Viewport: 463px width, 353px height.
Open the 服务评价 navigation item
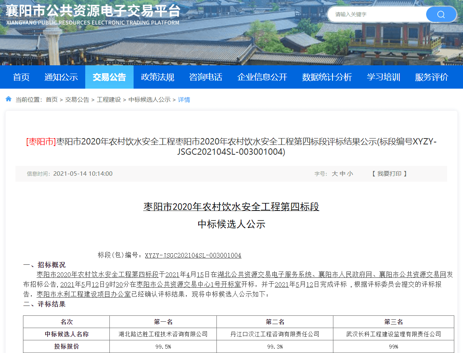click(431, 77)
